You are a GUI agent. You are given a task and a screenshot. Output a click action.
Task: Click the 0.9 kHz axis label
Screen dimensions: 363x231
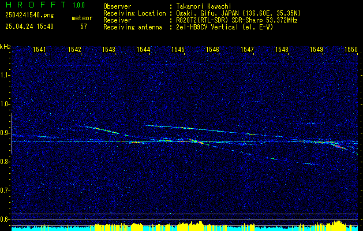coord(5,133)
